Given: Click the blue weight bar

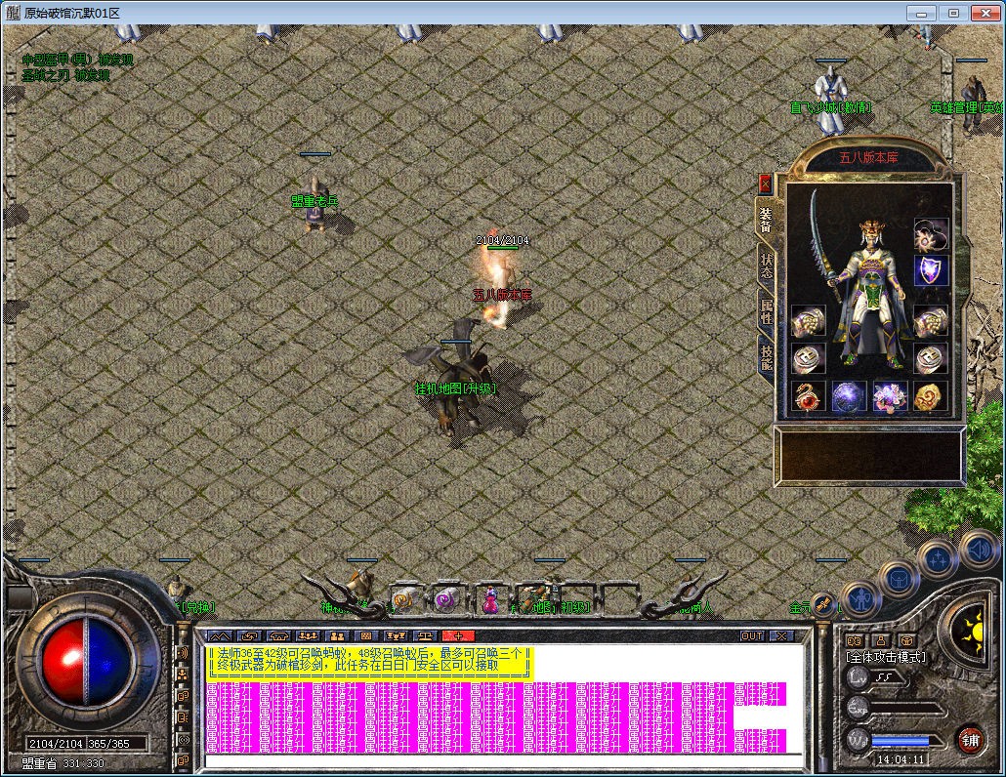Looking at the screenshot, I should click(901, 741).
